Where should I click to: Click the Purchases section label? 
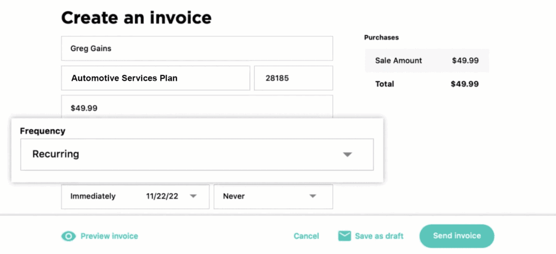[381, 37]
